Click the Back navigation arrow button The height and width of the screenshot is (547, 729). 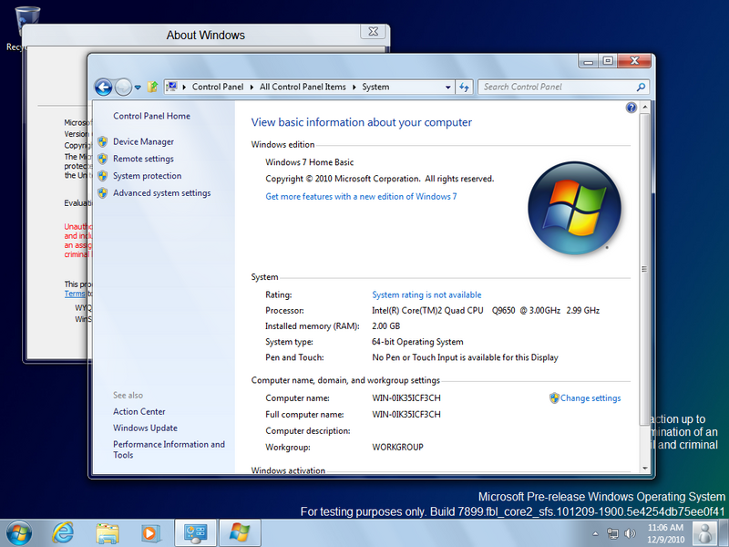(x=103, y=88)
